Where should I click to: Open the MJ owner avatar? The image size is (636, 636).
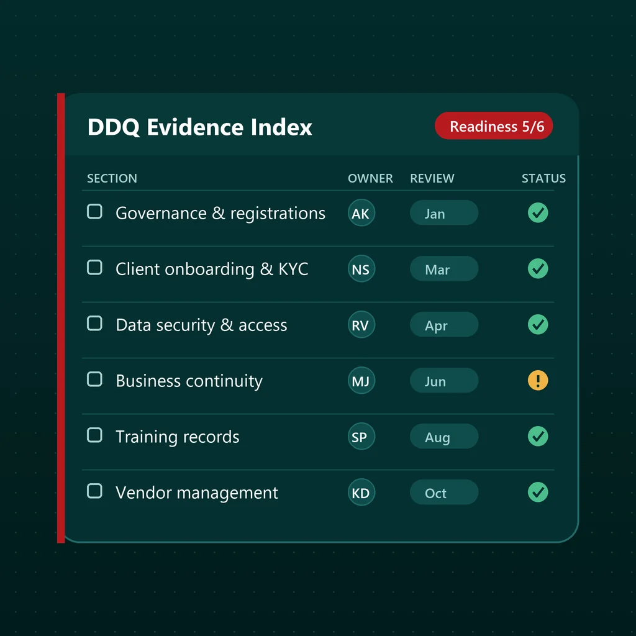coord(361,381)
